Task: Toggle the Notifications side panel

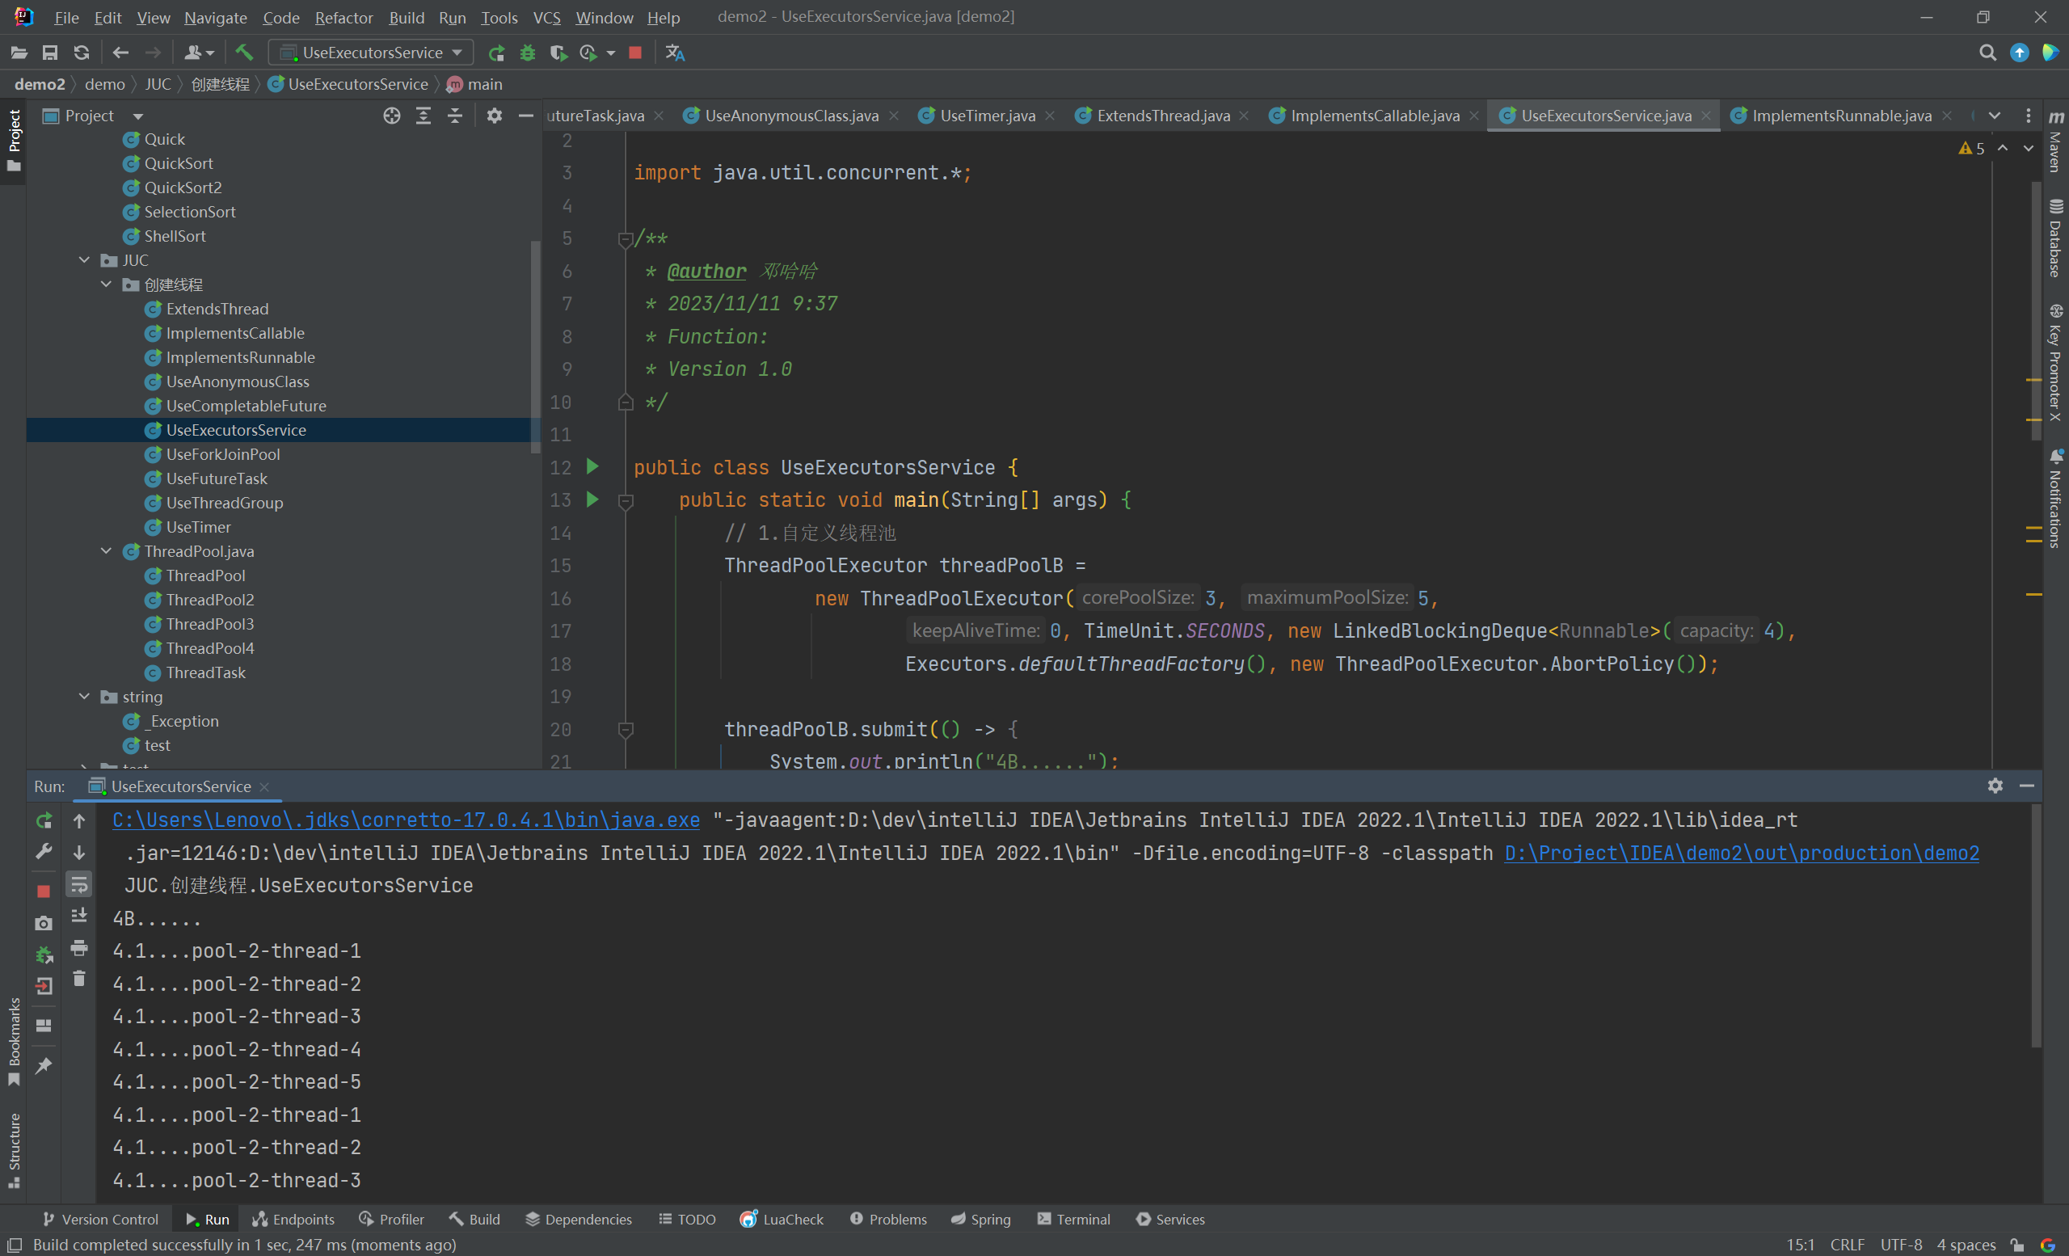Action: pyautogui.click(x=2055, y=499)
